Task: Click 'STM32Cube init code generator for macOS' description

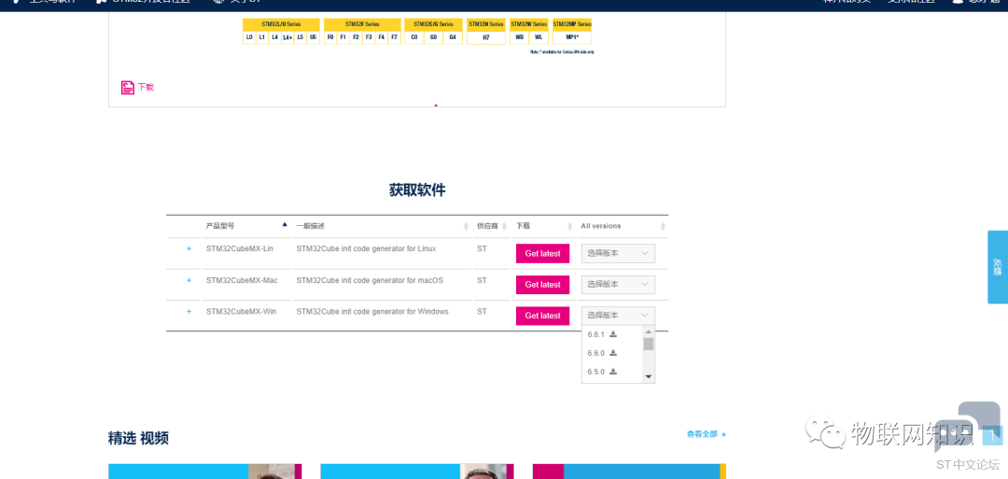Action: click(370, 280)
